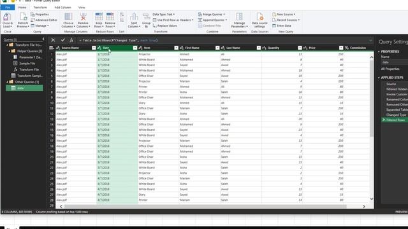The image size is (408, 229).
Task: Click Sort Descending icon
Action: [122, 20]
